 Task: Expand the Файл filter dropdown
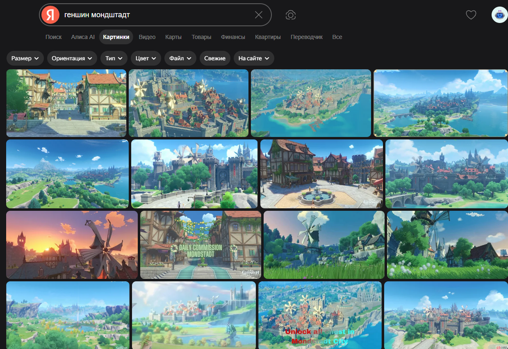click(x=180, y=58)
